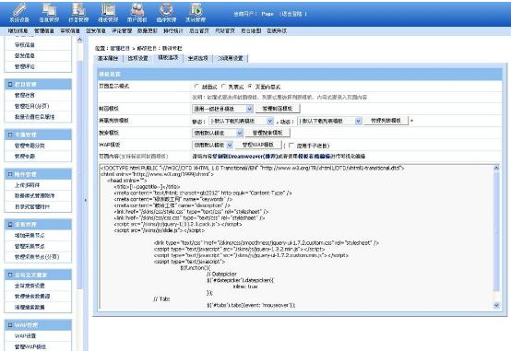
Task: Open 清理搜索数据 in sidebar
Action: click(x=30, y=307)
